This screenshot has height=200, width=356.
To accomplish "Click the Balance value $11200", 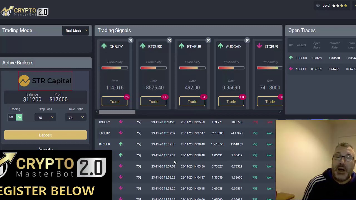I will [32, 99].
